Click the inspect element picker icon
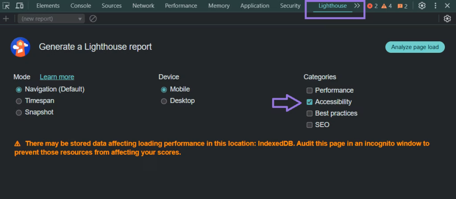 (6, 6)
